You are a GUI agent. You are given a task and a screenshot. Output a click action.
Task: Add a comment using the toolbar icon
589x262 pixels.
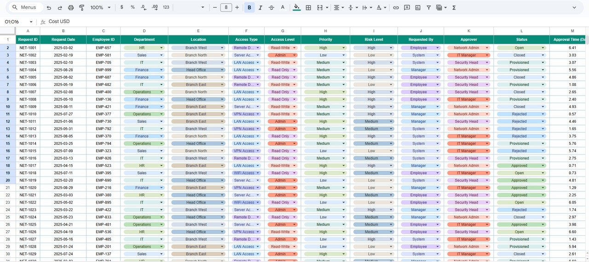(407, 8)
